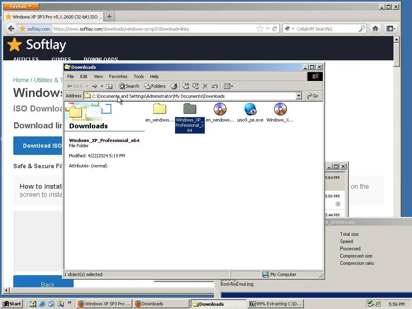Open the View menu
Viewport: 412px width, 309px height.
[x=98, y=76]
